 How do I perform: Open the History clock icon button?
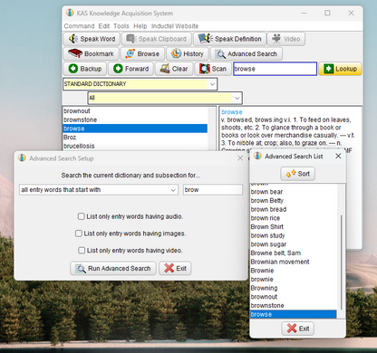point(176,53)
